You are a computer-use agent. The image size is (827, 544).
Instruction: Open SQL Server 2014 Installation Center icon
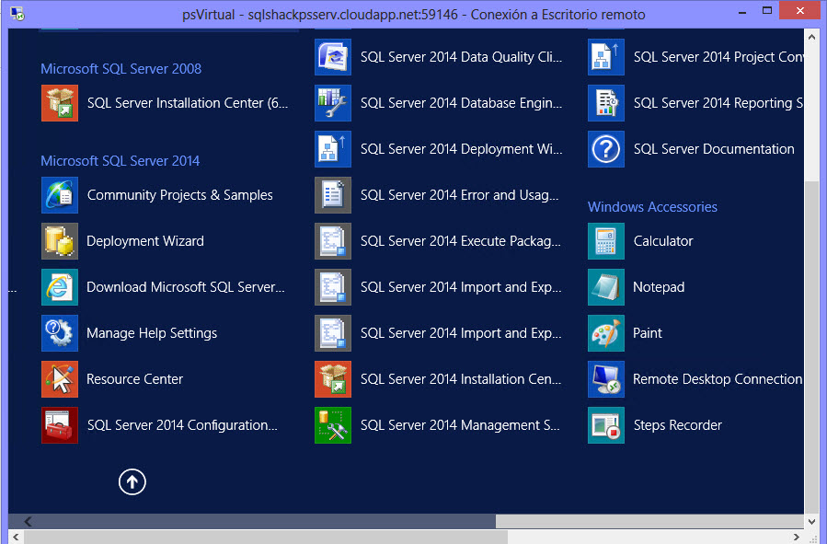[333, 379]
